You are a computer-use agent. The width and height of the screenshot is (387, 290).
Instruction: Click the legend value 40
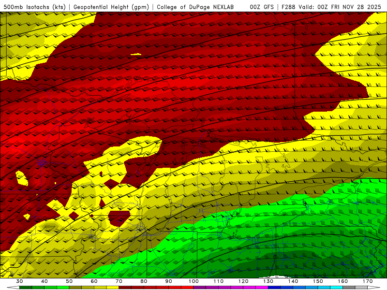45,281
